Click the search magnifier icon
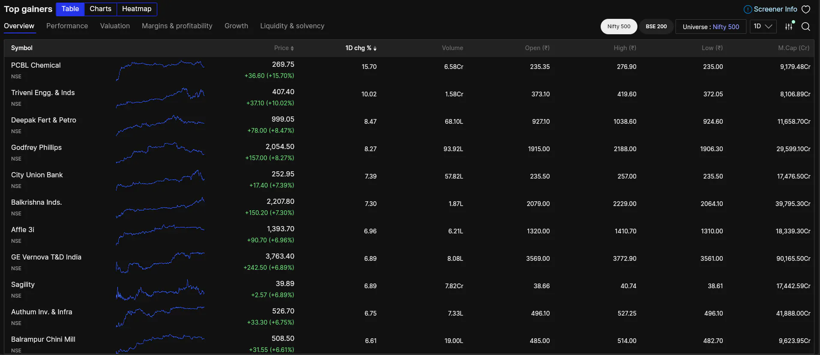The height and width of the screenshot is (355, 820). pyautogui.click(x=805, y=27)
